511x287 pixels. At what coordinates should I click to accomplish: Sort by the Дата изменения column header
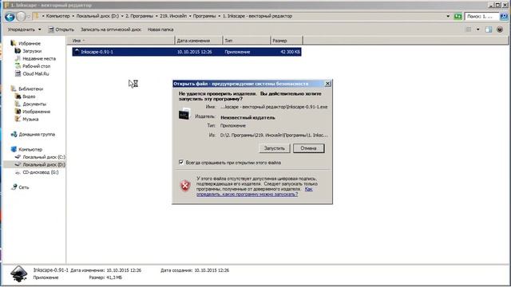pos(199,41)
